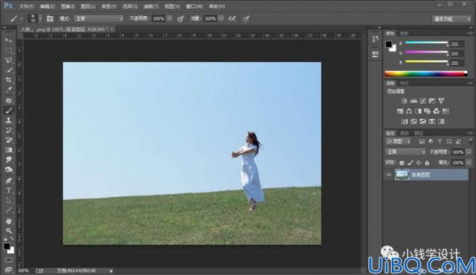476x275 pixels.
Task: Select the History Brush tool
Action: tap(9, 130)
